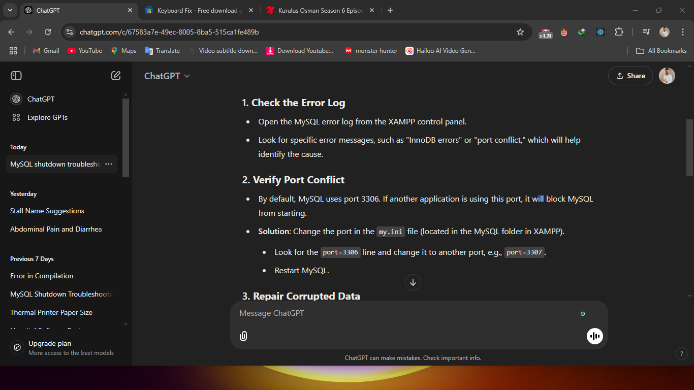
Task: Click the Message ChatGPT input field
Action: [406, 313]
